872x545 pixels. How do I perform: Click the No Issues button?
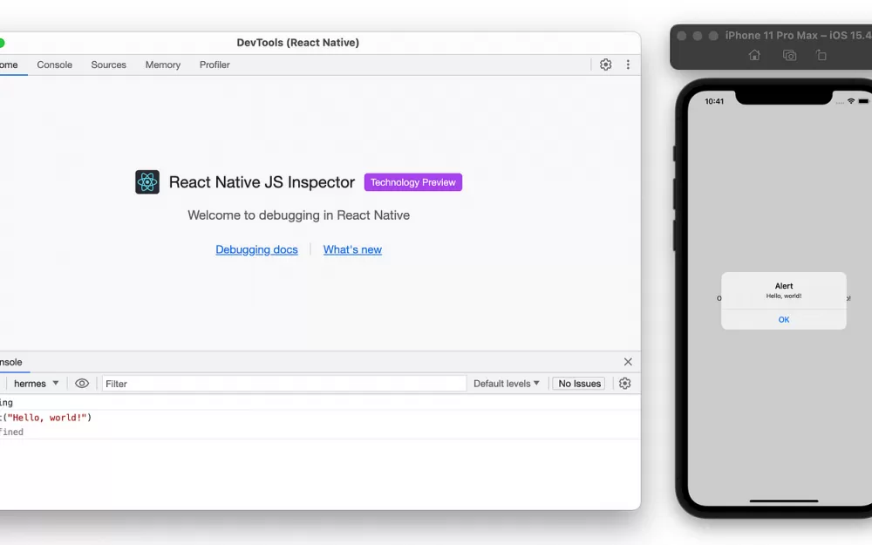pos(580,383)
